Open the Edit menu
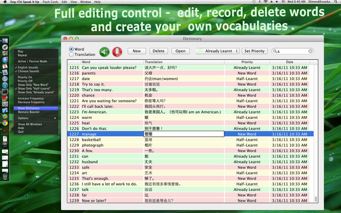This screenshot has height=213, width=341. click(x=64, y=2)
